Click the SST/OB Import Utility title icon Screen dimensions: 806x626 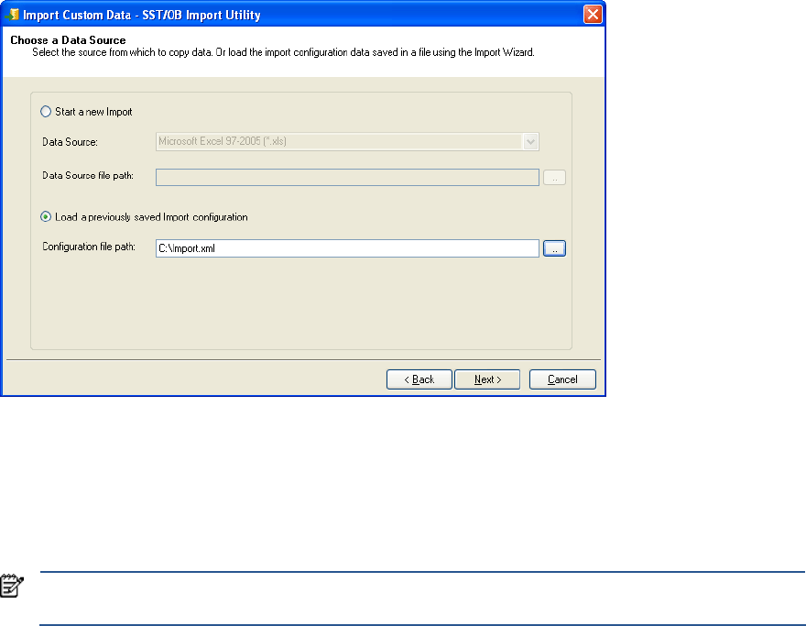click(12, 15)
